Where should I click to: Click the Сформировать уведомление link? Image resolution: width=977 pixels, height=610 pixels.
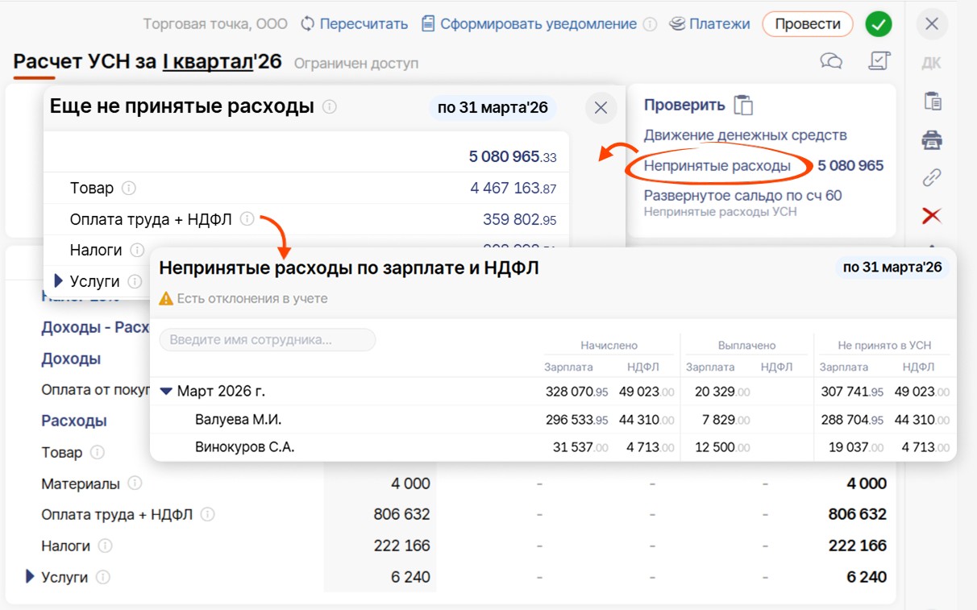click(x=538, y=24)
